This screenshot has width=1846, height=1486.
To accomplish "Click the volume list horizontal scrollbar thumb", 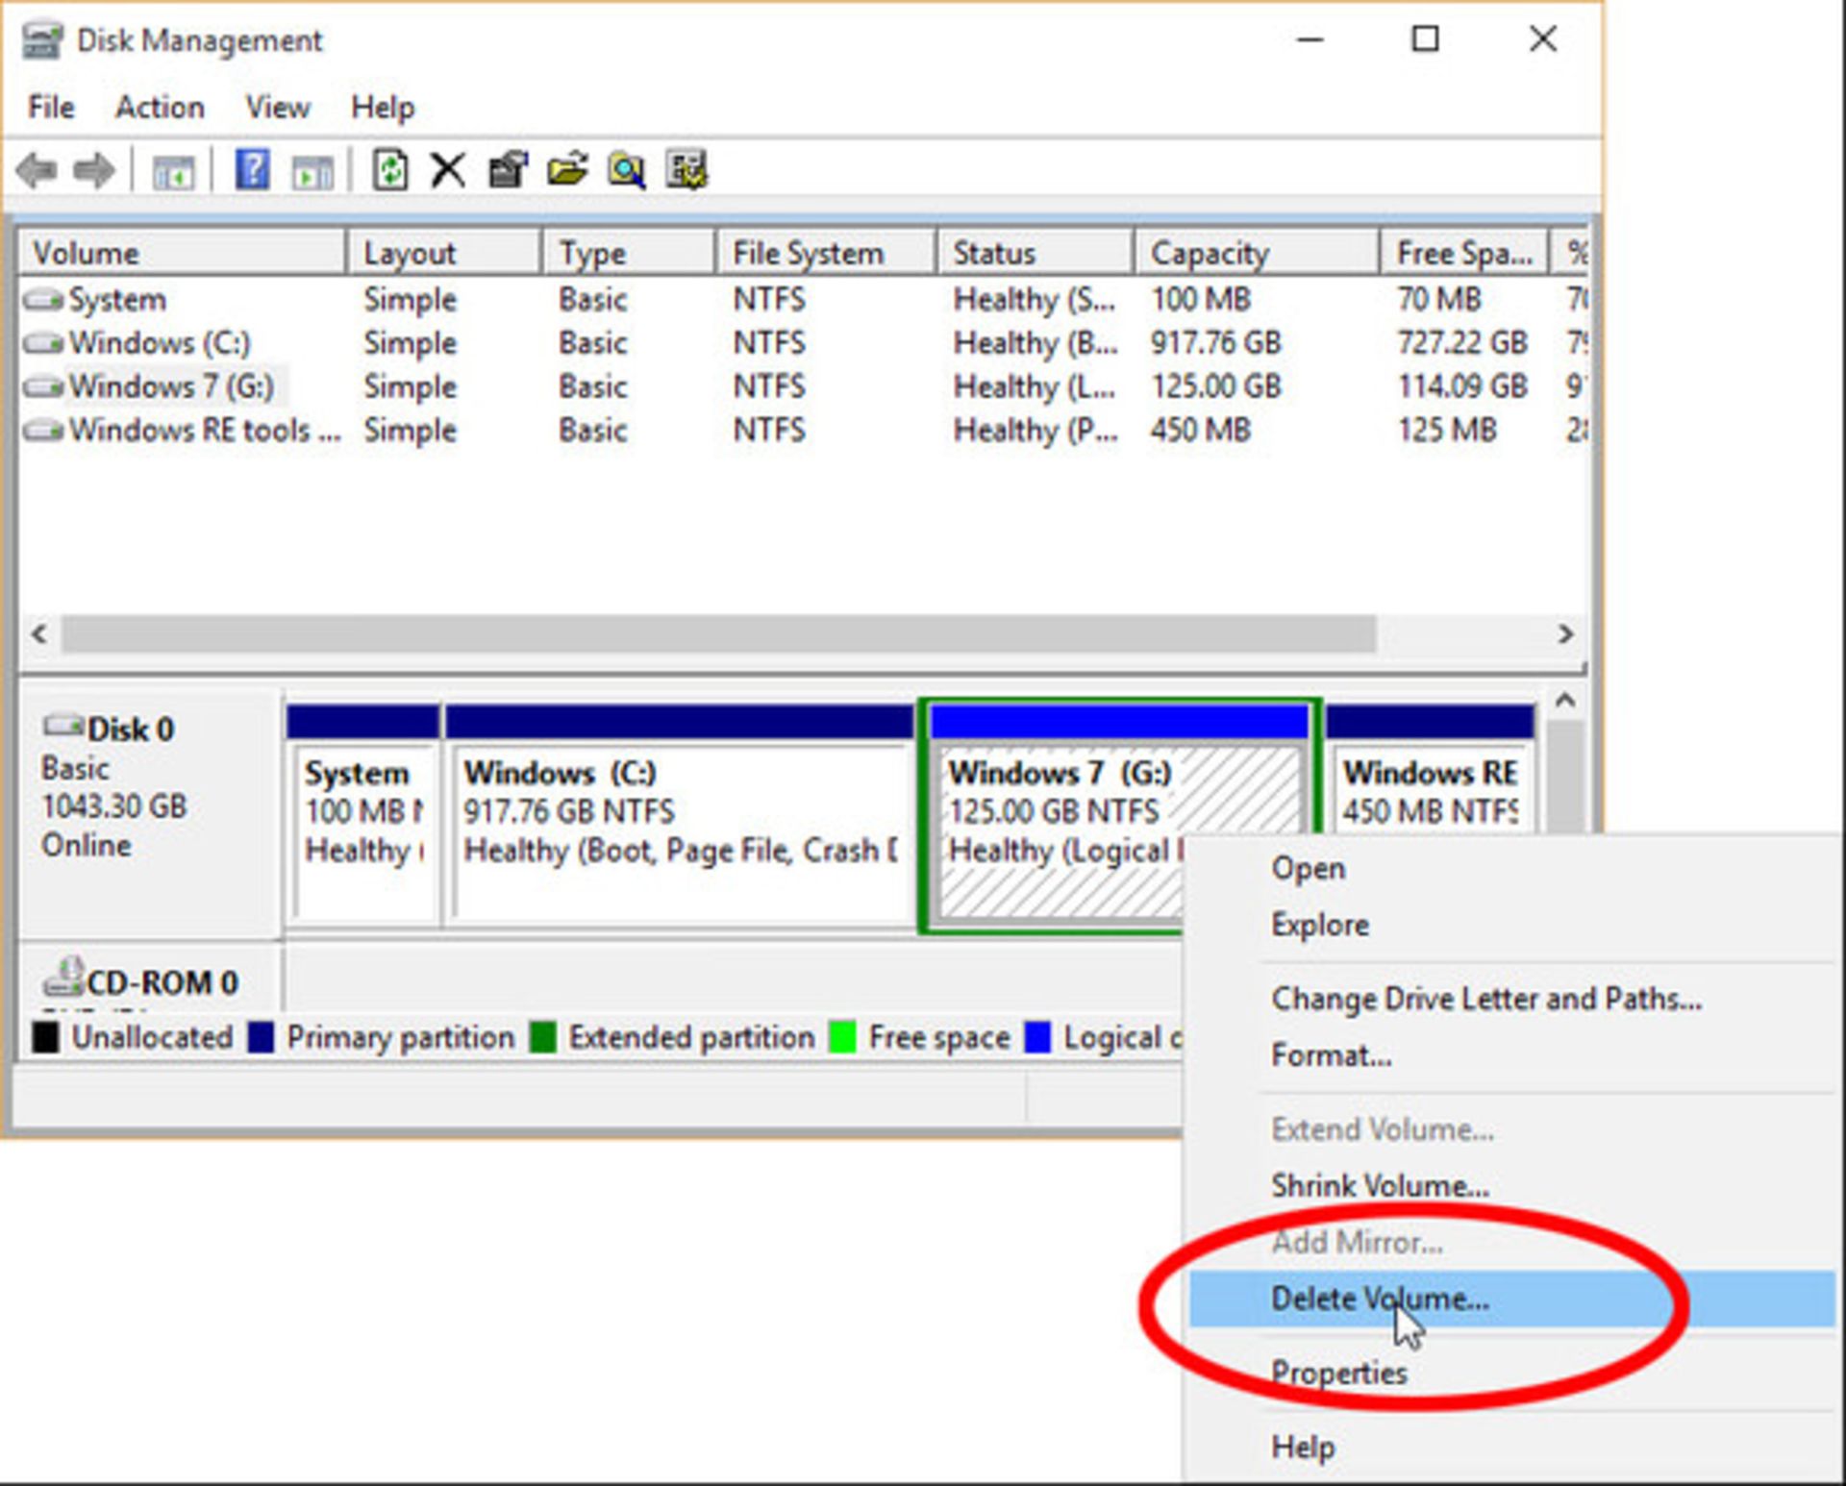I will (718, 634).
